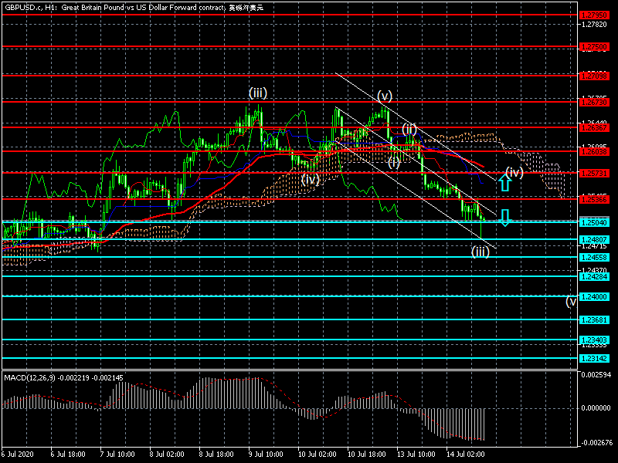Click the 6 Jul 2020 time axis label

pos(19,455)
